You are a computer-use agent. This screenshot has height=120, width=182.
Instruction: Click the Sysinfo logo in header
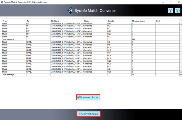coord(70,11)
